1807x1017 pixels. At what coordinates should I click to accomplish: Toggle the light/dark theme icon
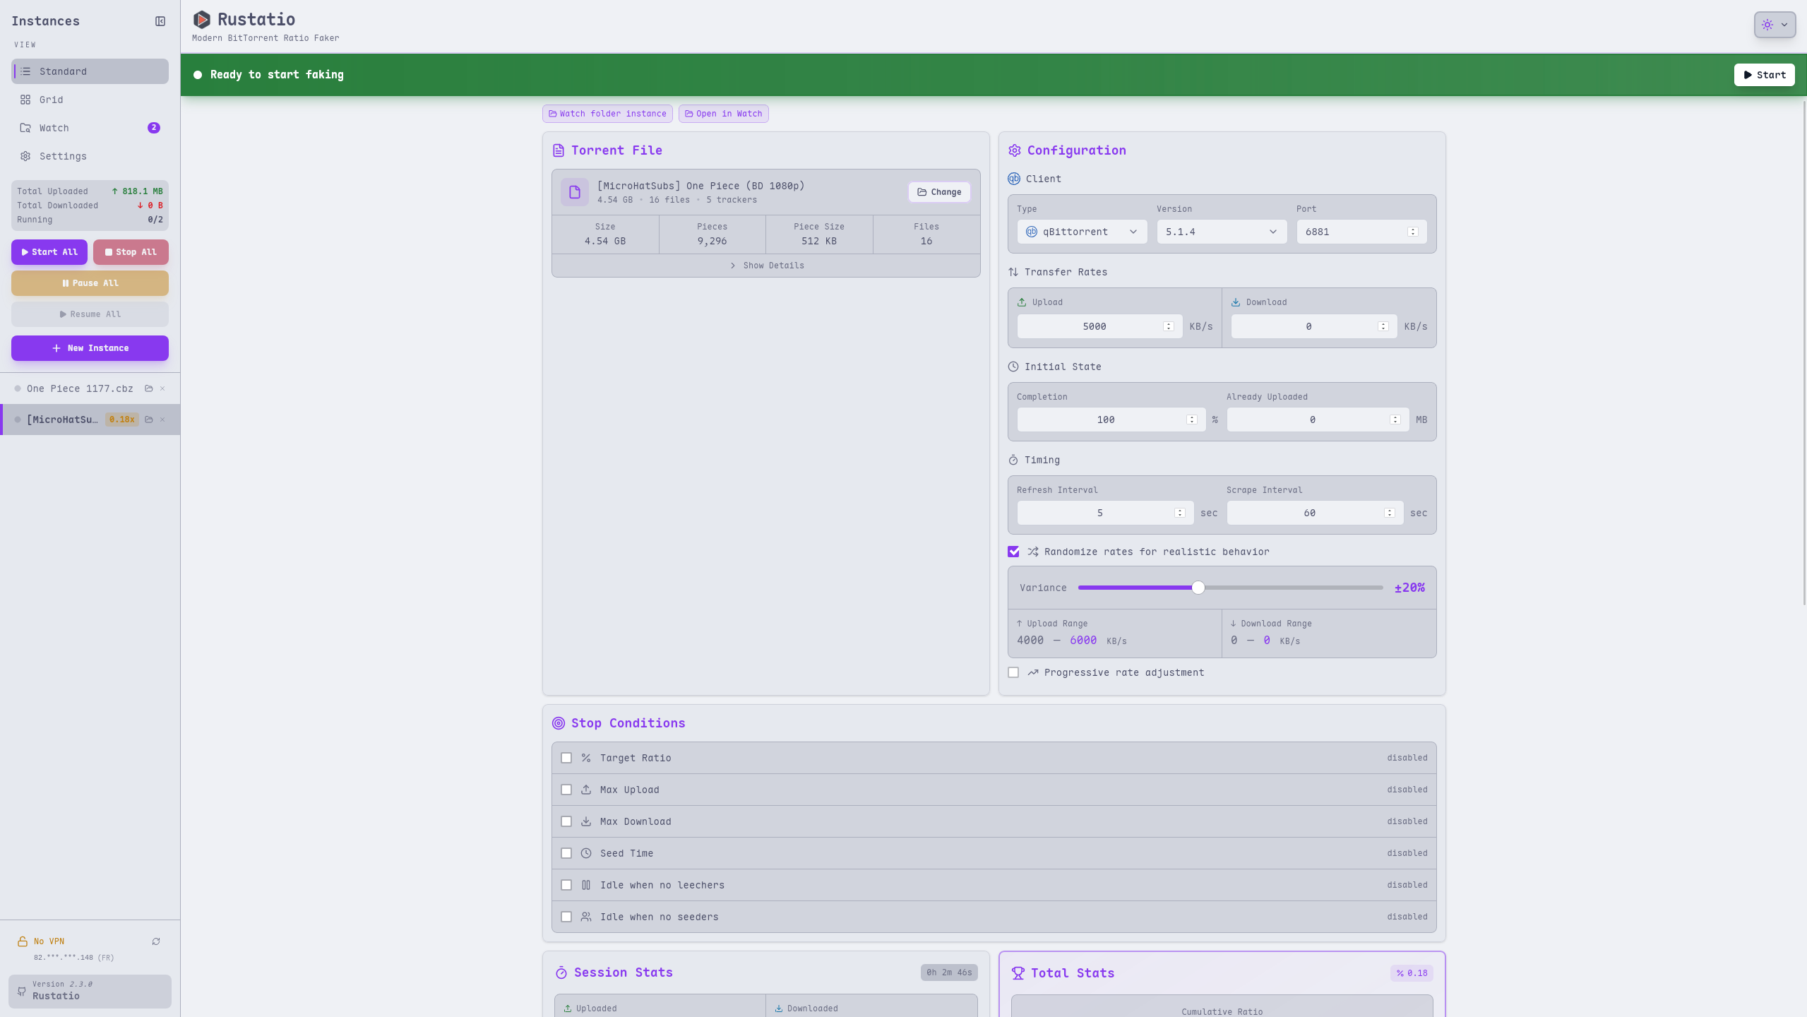coord(1767,25)
